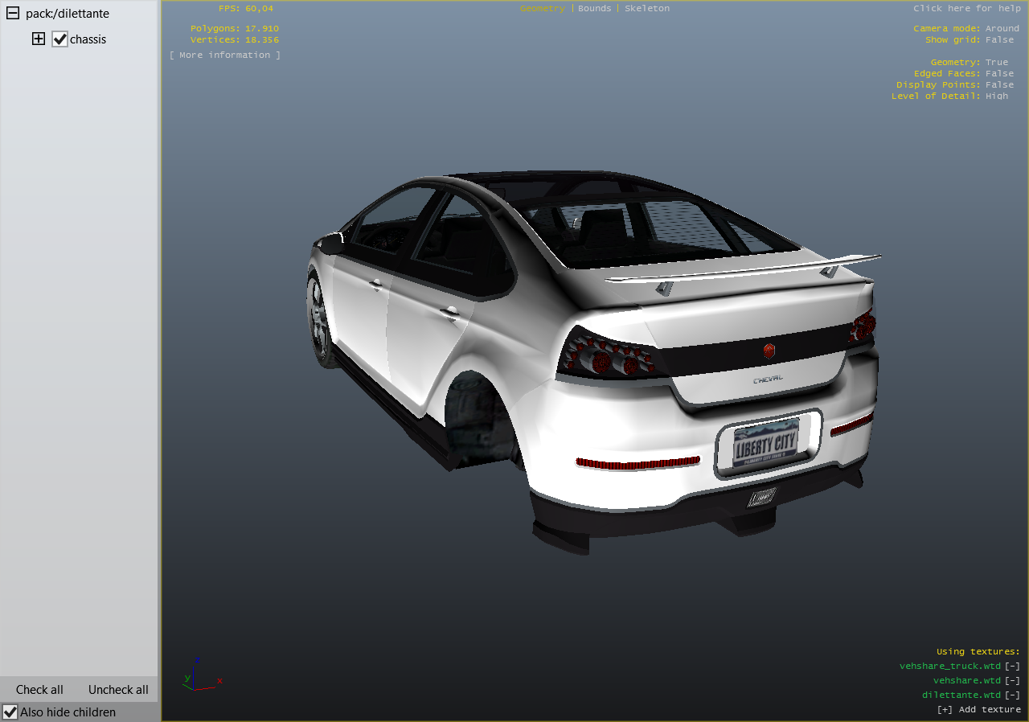The image size is (1029, 722).
Task: Click the vehshare.wtd texture name
Action: 967,680
